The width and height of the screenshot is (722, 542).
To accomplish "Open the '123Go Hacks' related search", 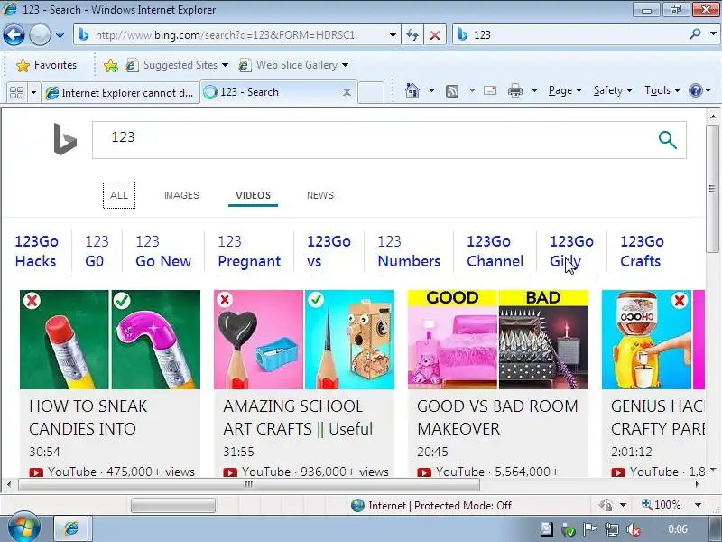I will pyautogui.click(x=36, y=251).
